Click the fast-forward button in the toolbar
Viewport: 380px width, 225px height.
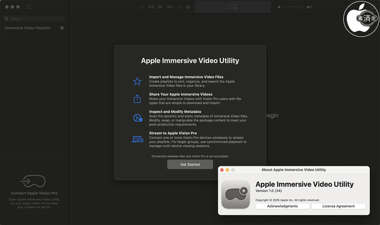click(170, 7)
